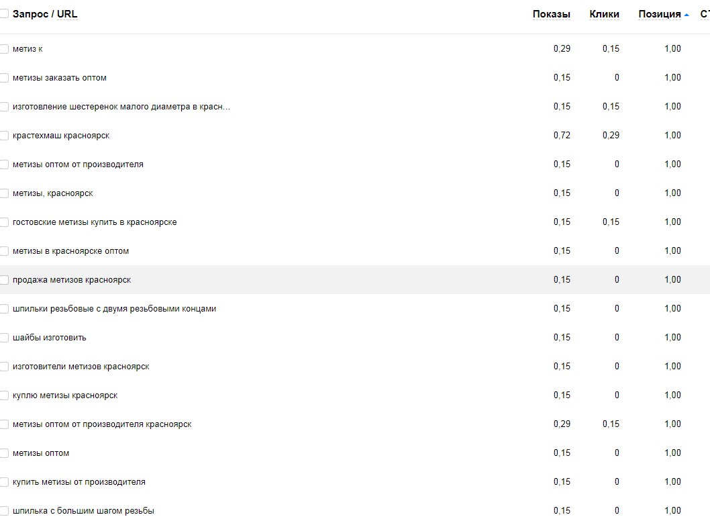This screenshot has height=519, width=710.
Task: Select checkbox for 'куплю метизы красноярск'
Action: 3,395
